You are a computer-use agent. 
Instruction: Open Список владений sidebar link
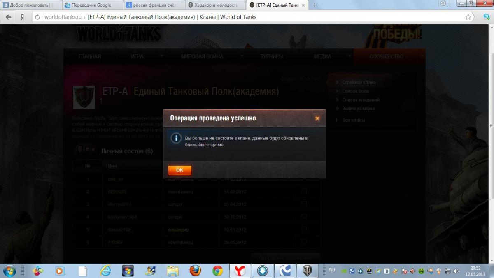pos(361,100)
